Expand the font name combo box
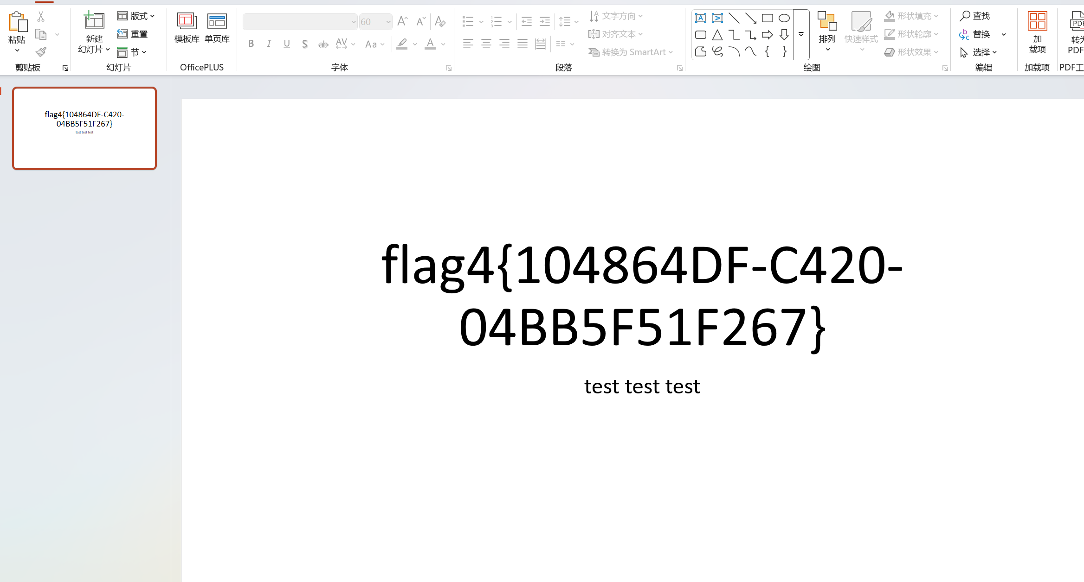 coord(353,22)
